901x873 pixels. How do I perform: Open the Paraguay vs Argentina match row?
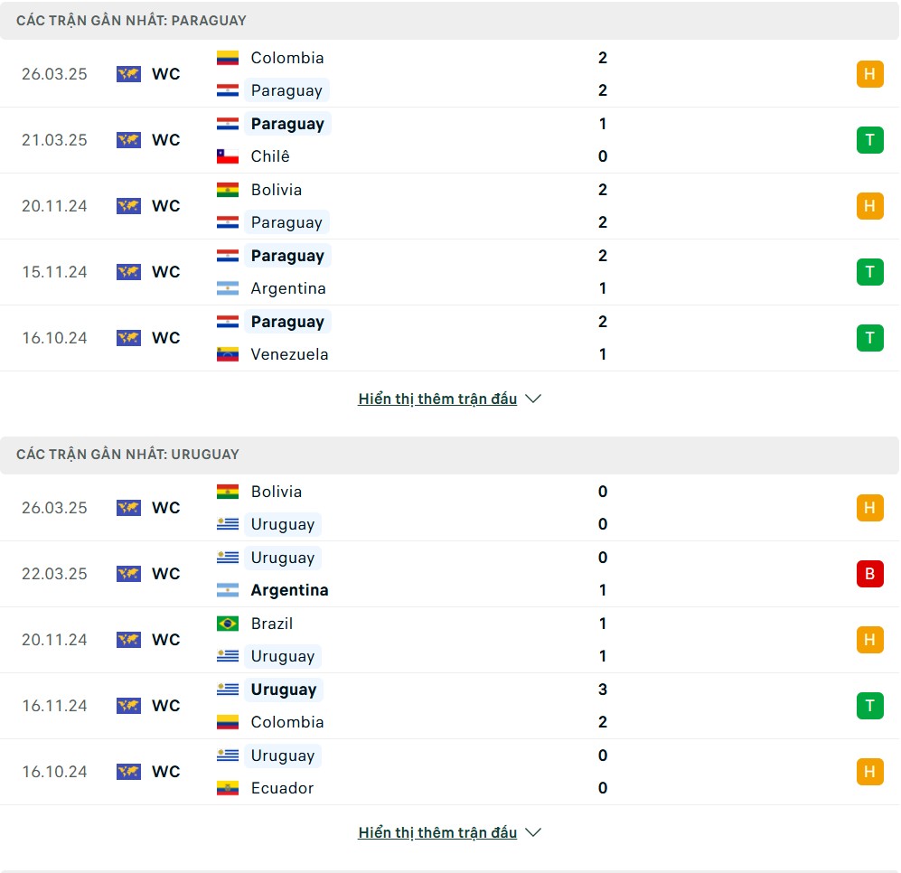pyautogui.click(x=449, y=272)
